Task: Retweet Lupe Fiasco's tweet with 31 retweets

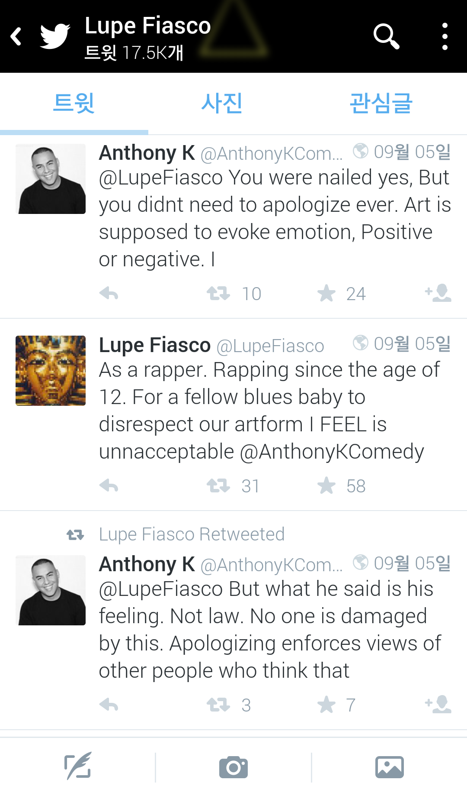Action: coord(218,486)
